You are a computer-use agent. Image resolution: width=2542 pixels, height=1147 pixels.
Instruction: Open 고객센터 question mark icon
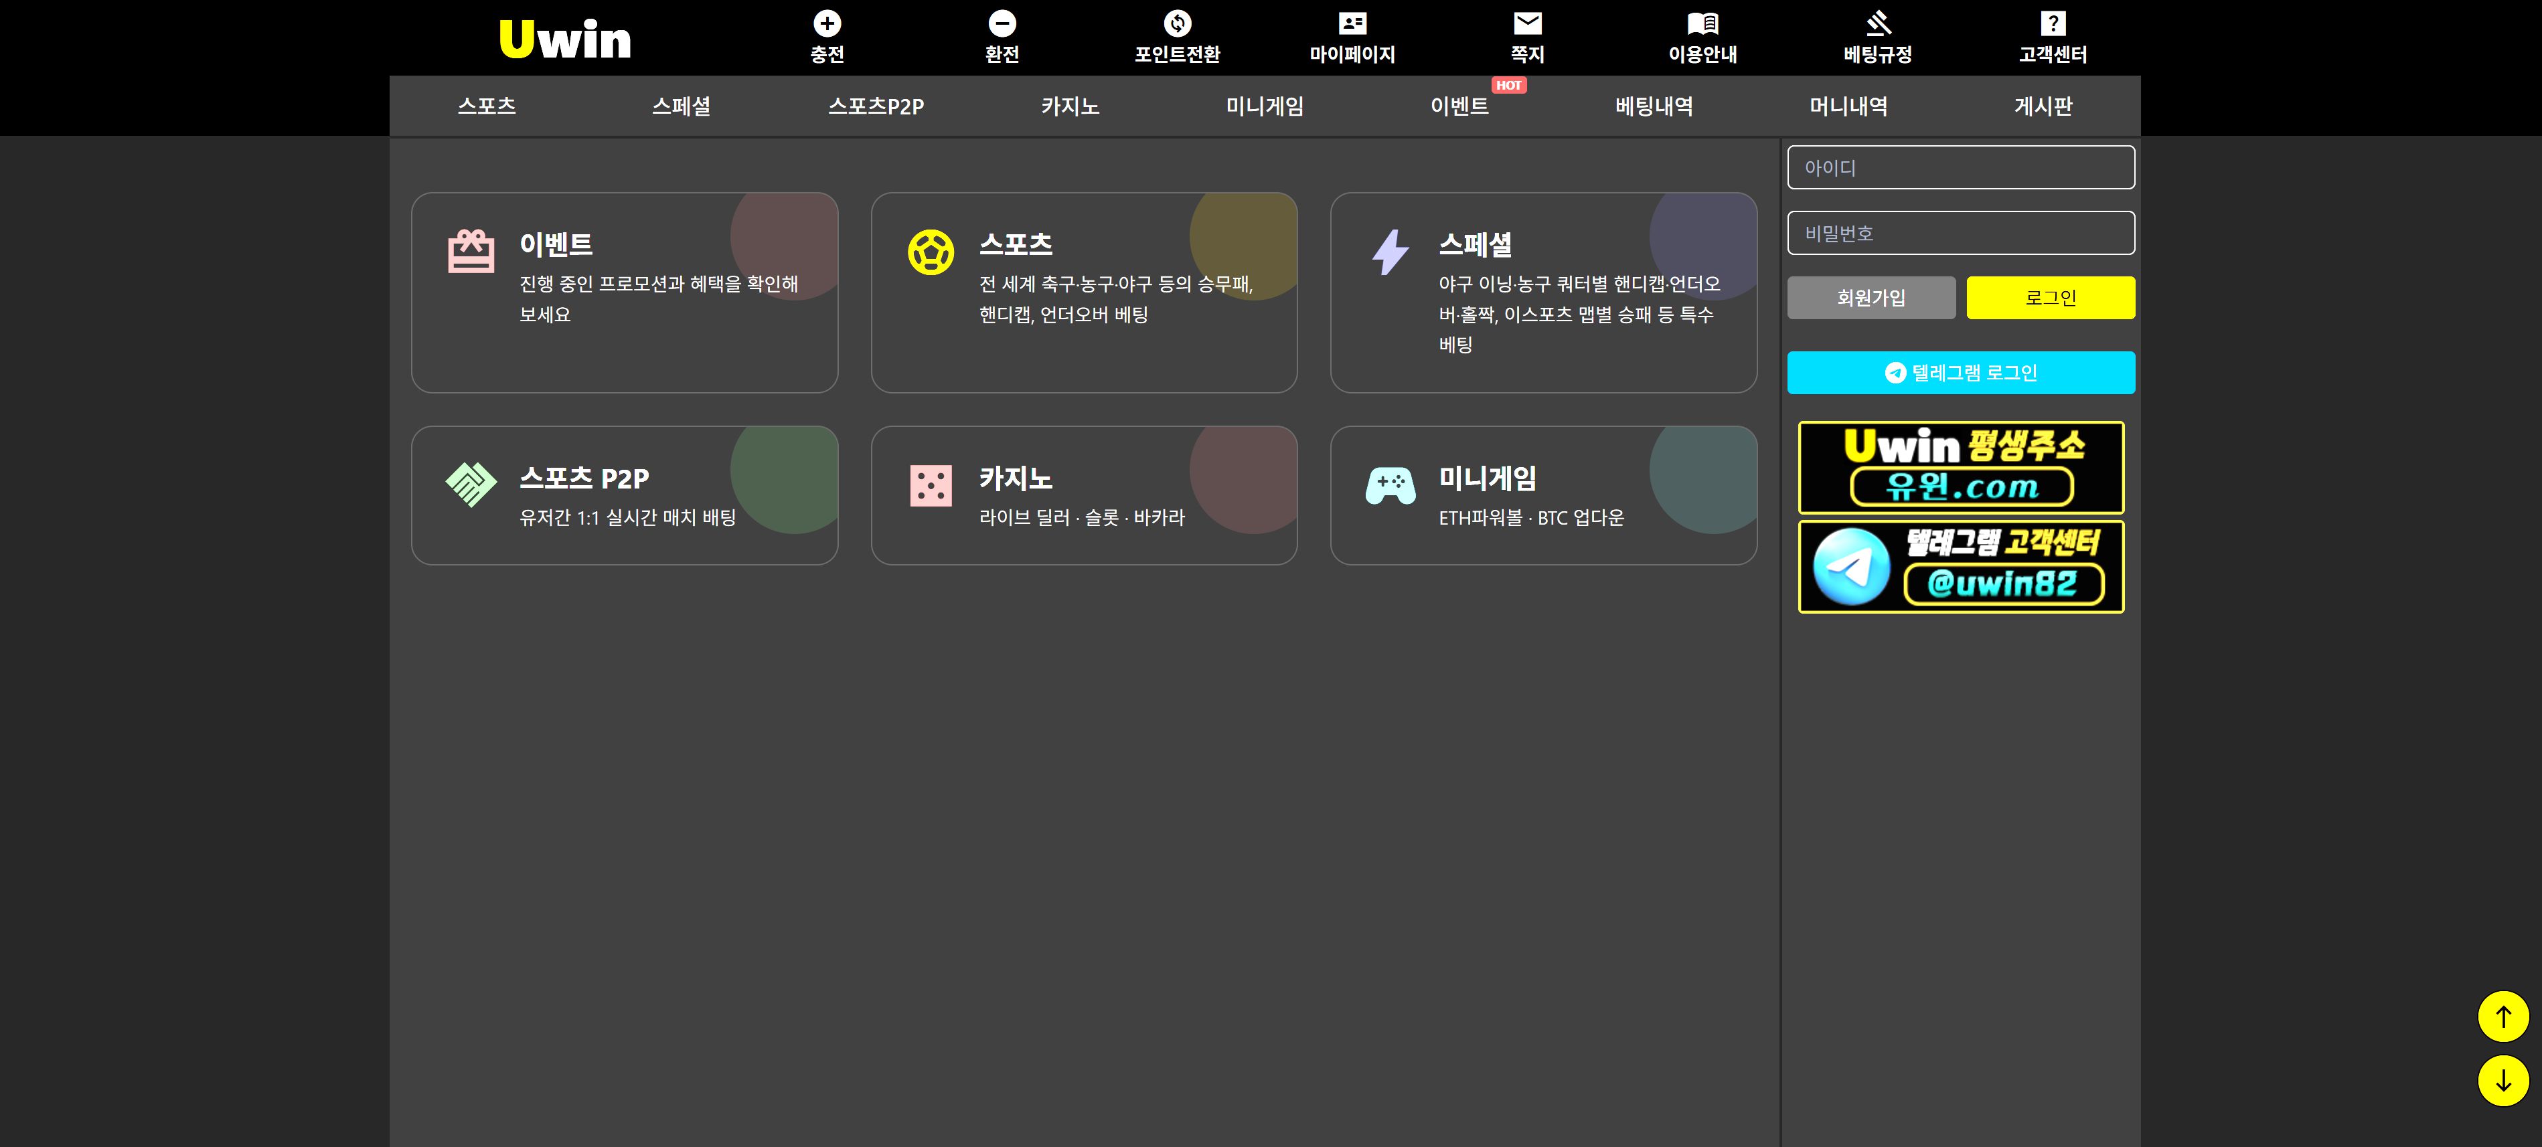(2053, 23)
